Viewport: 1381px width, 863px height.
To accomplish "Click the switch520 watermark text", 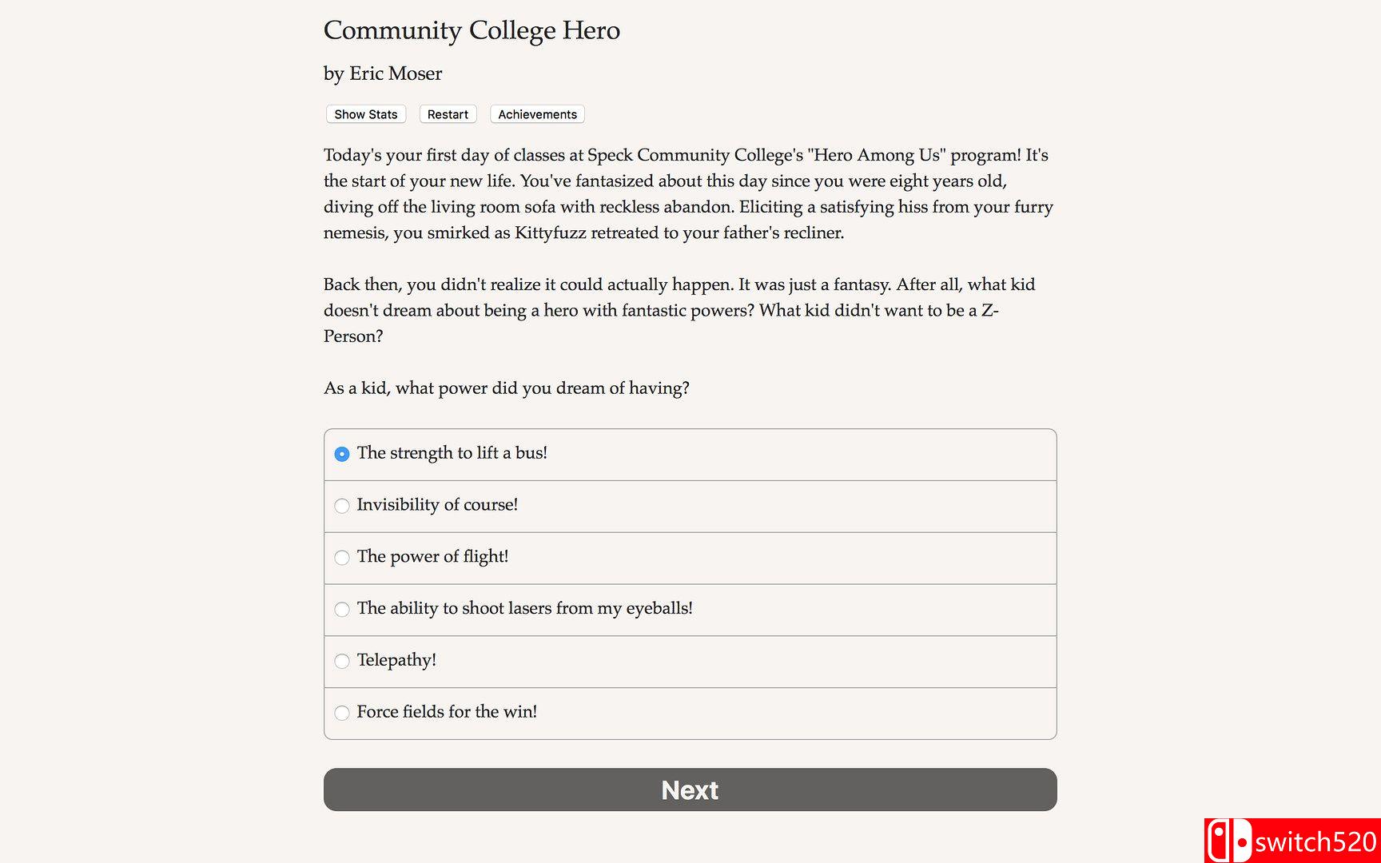I will click(x=1315, y=842).
